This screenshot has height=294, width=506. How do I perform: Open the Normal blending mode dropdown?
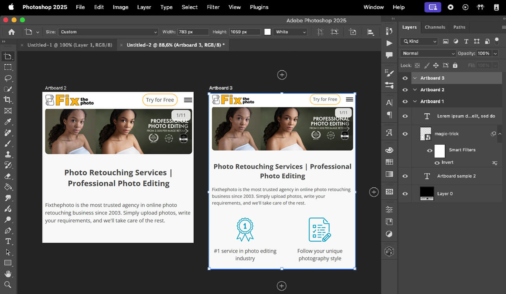tap(427, 53)
